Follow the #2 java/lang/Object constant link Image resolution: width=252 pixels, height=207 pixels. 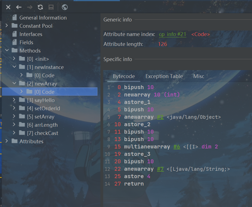(160, 117)
